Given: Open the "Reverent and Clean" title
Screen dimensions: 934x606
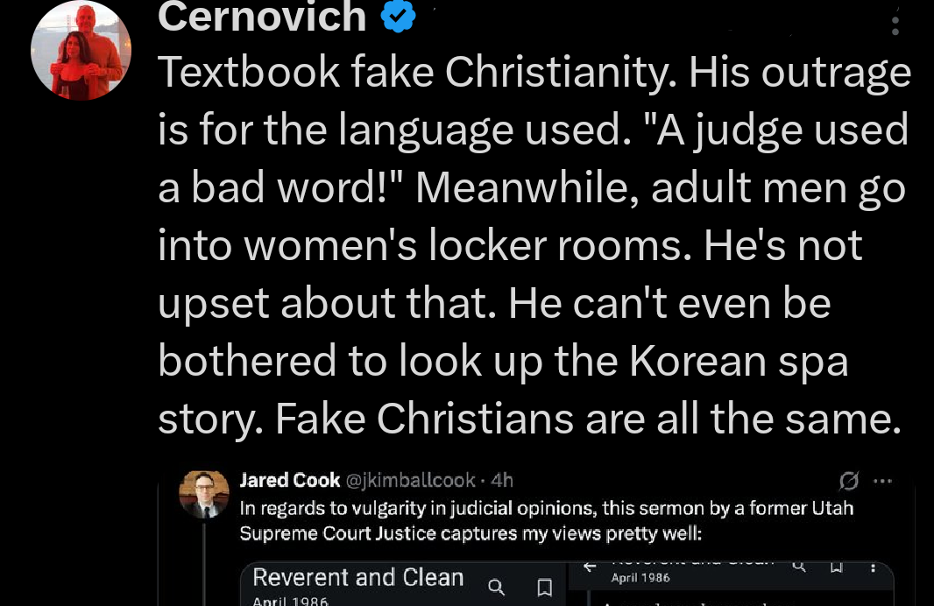Looking at the screenshot, I should coord(357,578).
